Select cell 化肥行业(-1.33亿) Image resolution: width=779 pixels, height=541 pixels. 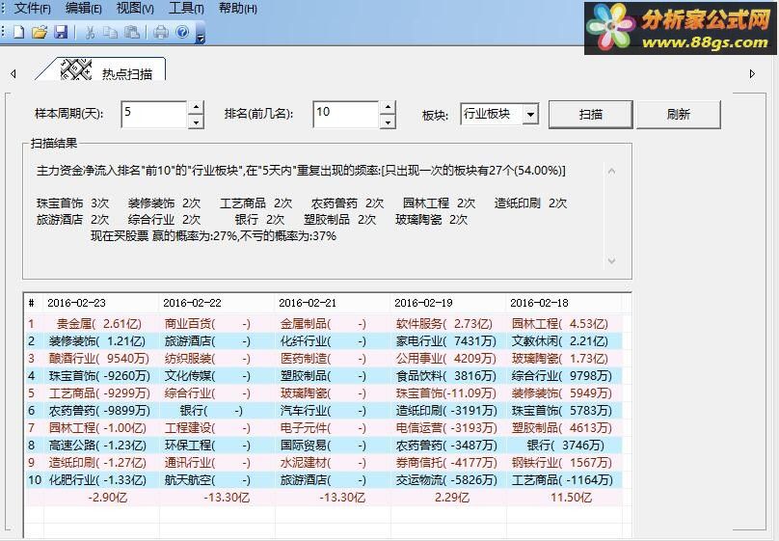coord(101,480)
